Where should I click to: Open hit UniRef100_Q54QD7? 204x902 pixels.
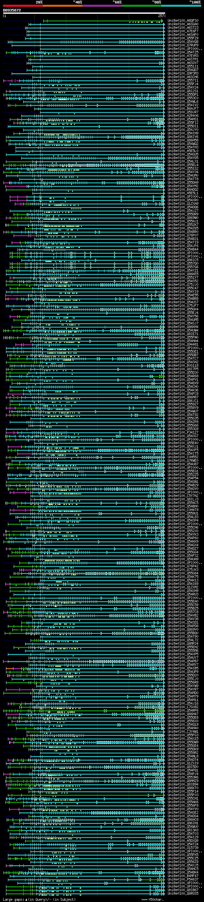click(x=183, y=70)
